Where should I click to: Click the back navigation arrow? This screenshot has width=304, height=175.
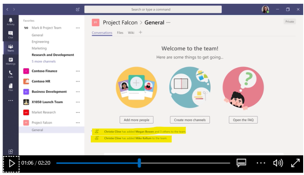pos(7,9)
